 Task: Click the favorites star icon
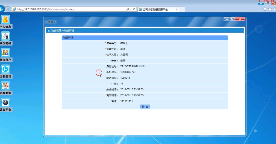pyautogui.click(x=270, y=9)
